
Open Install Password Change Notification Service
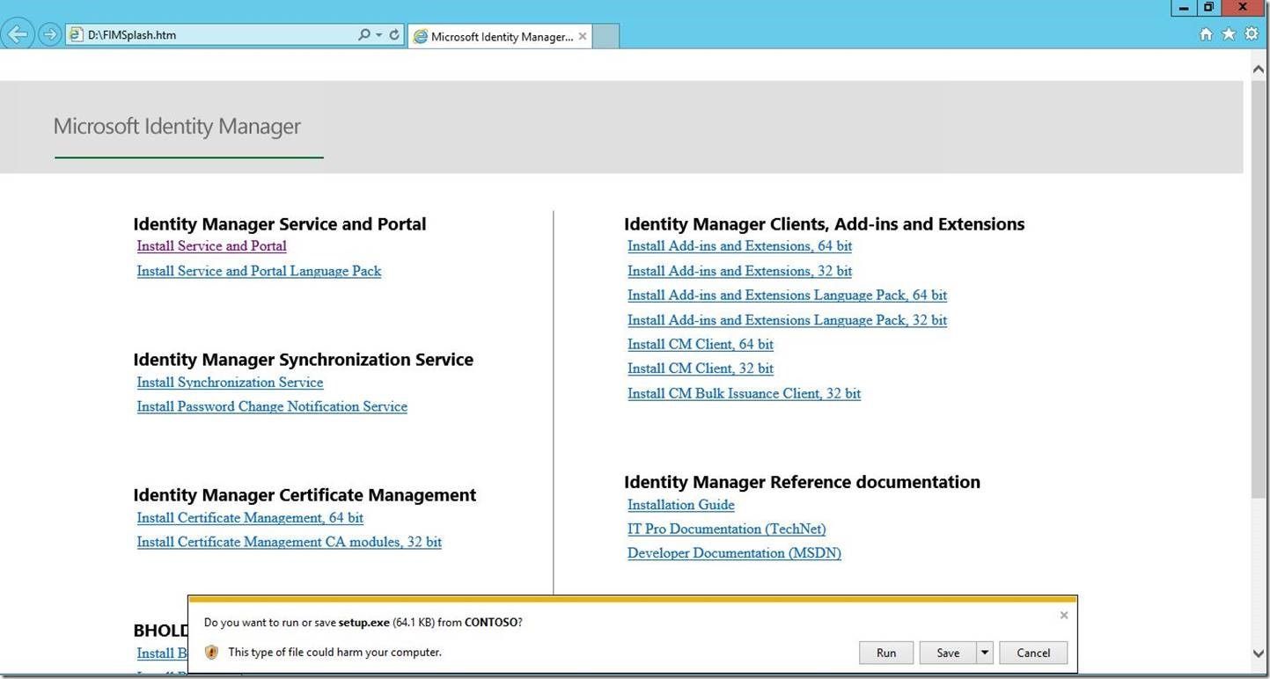272,406
